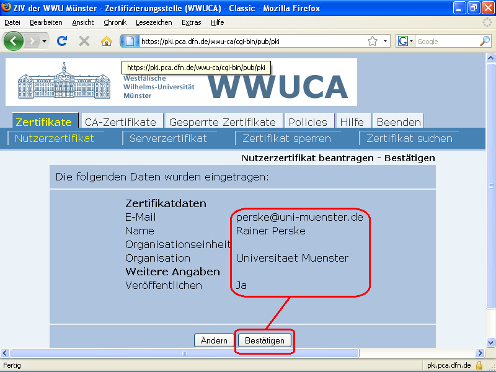Open the Extras menu
Screen dimensions: 496x372
(x=191, y=22)
